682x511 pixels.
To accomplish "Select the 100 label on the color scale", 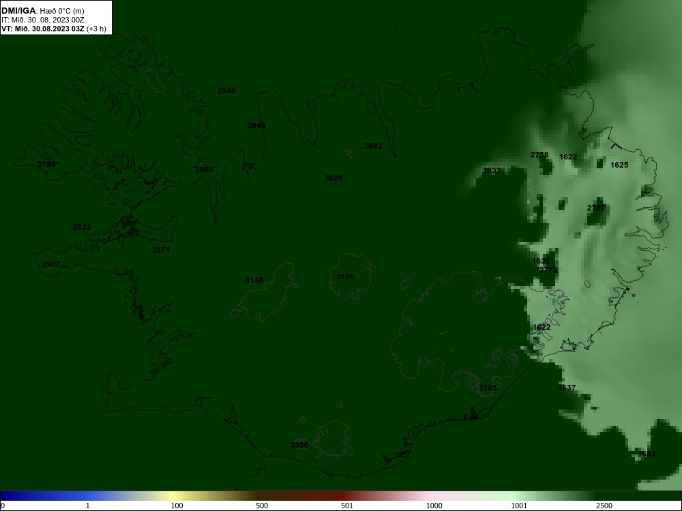I will (177, 506).
